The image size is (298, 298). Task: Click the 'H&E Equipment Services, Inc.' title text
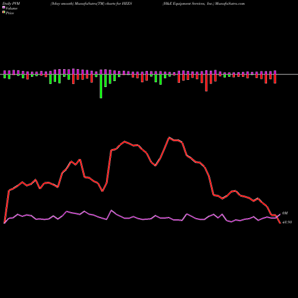pos(188,4)
